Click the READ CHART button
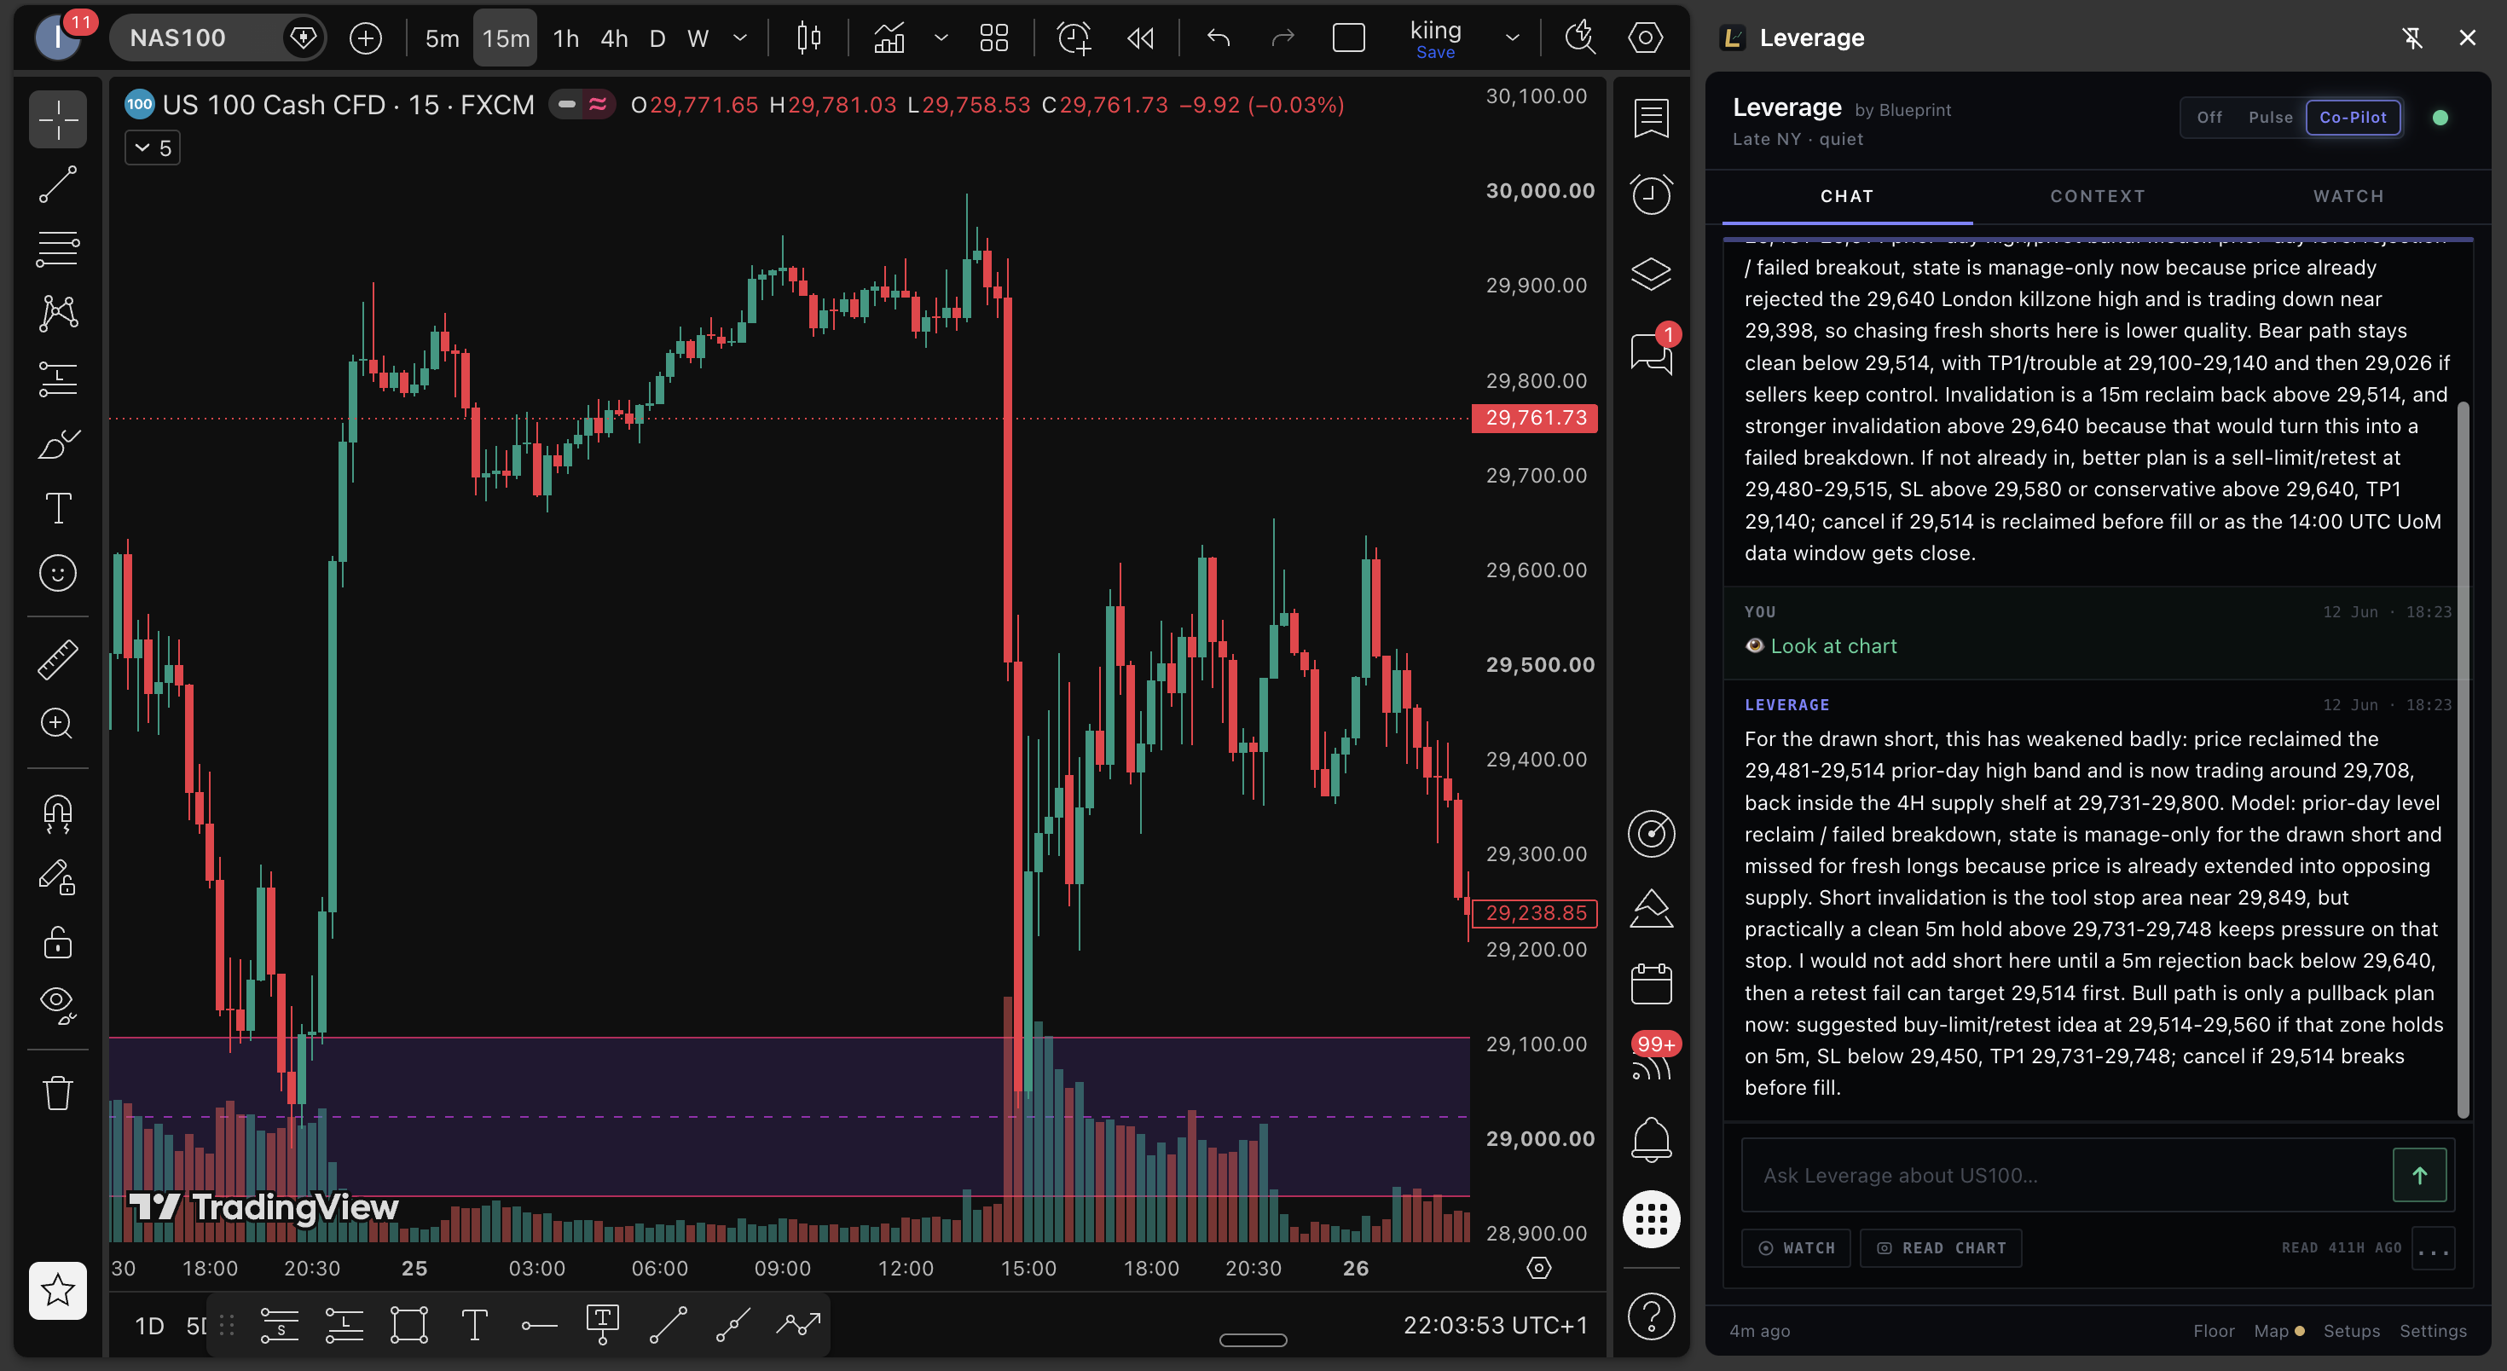 1940,1247
